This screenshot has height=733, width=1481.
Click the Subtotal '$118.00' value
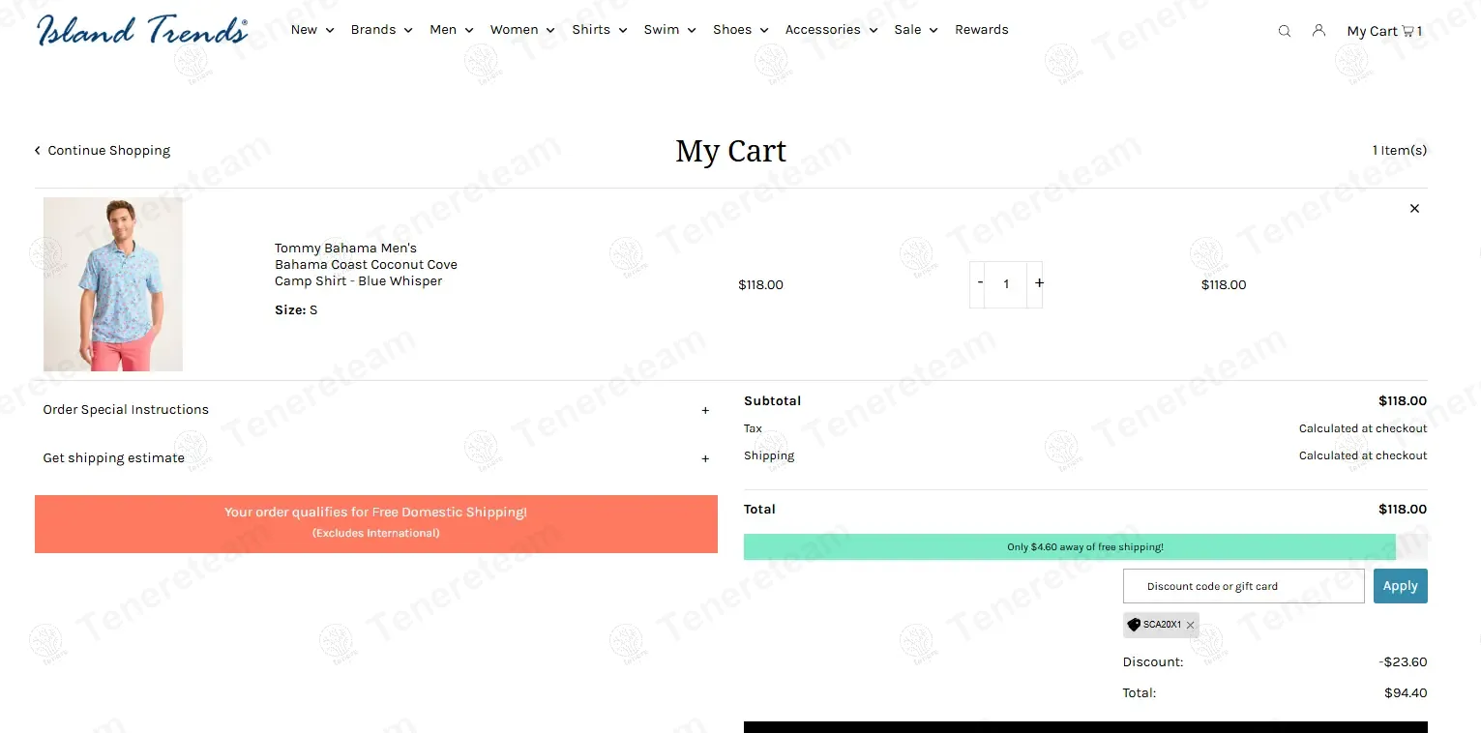click(1403, 401)
